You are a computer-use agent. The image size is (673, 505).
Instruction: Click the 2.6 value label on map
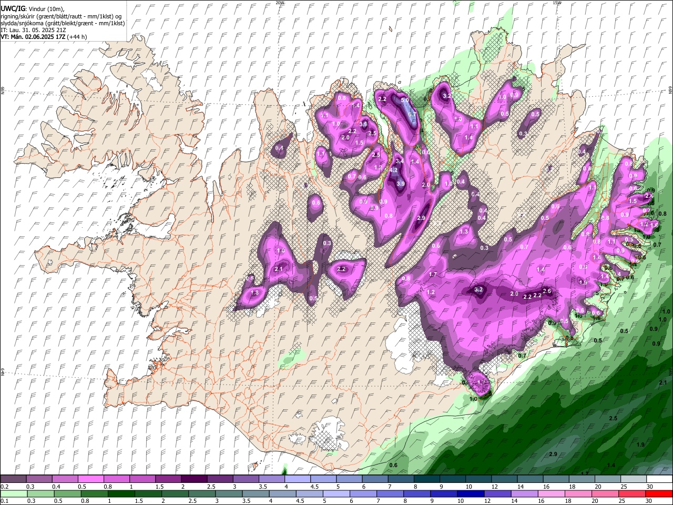547,291
